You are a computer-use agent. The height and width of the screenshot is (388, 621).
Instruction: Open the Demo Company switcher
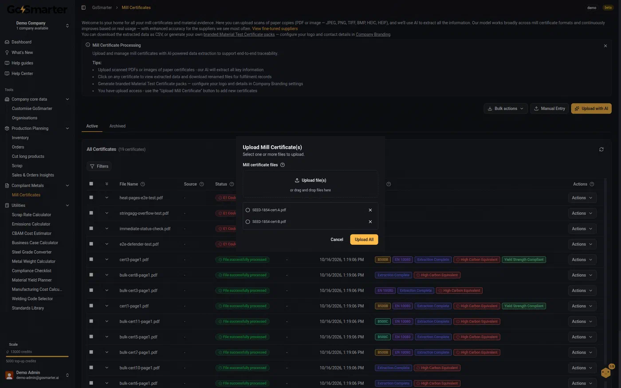coord(37,25)
